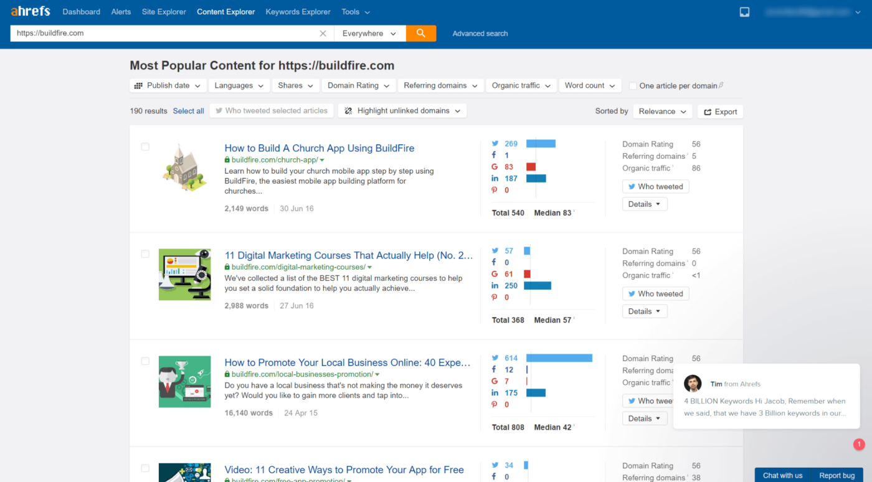Open the 4 BILLION Keywords chat message
Screen dimensions: 872x482
[x=767, y=396]
